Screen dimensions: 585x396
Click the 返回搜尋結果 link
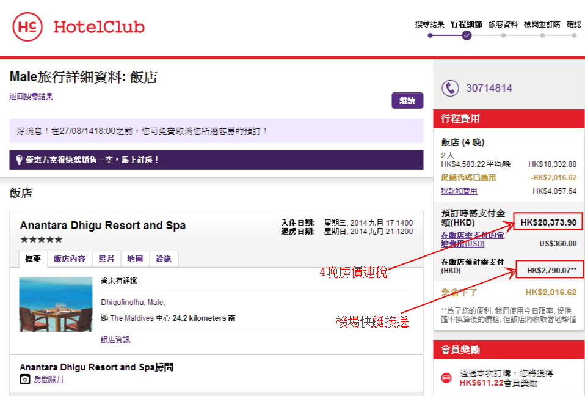pyautogui.click(x=31, y=97)
